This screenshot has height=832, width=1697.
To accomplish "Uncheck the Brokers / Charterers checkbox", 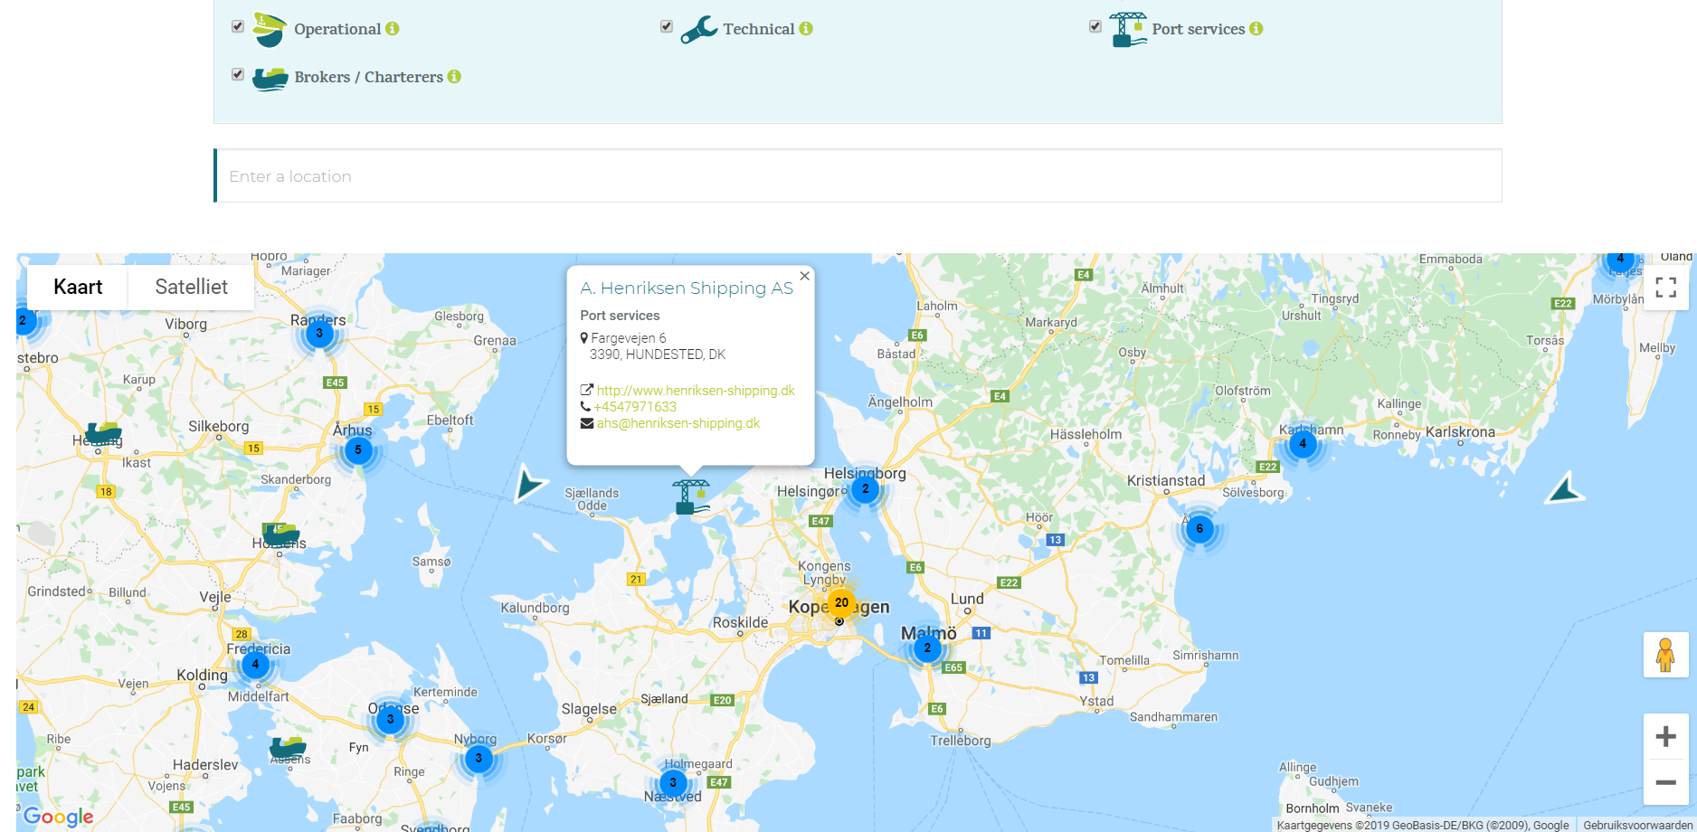I will pos(238,74).
